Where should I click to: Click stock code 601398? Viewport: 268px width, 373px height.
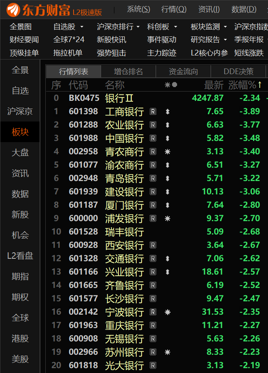coord(83,111)
